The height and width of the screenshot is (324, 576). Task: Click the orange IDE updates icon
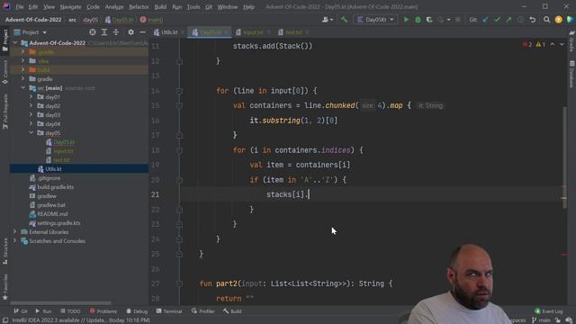click(x=558, y=20)
